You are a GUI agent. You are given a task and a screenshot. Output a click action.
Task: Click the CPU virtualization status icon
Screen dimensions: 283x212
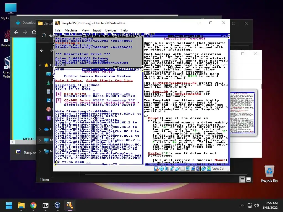click(x=198, y=169)
